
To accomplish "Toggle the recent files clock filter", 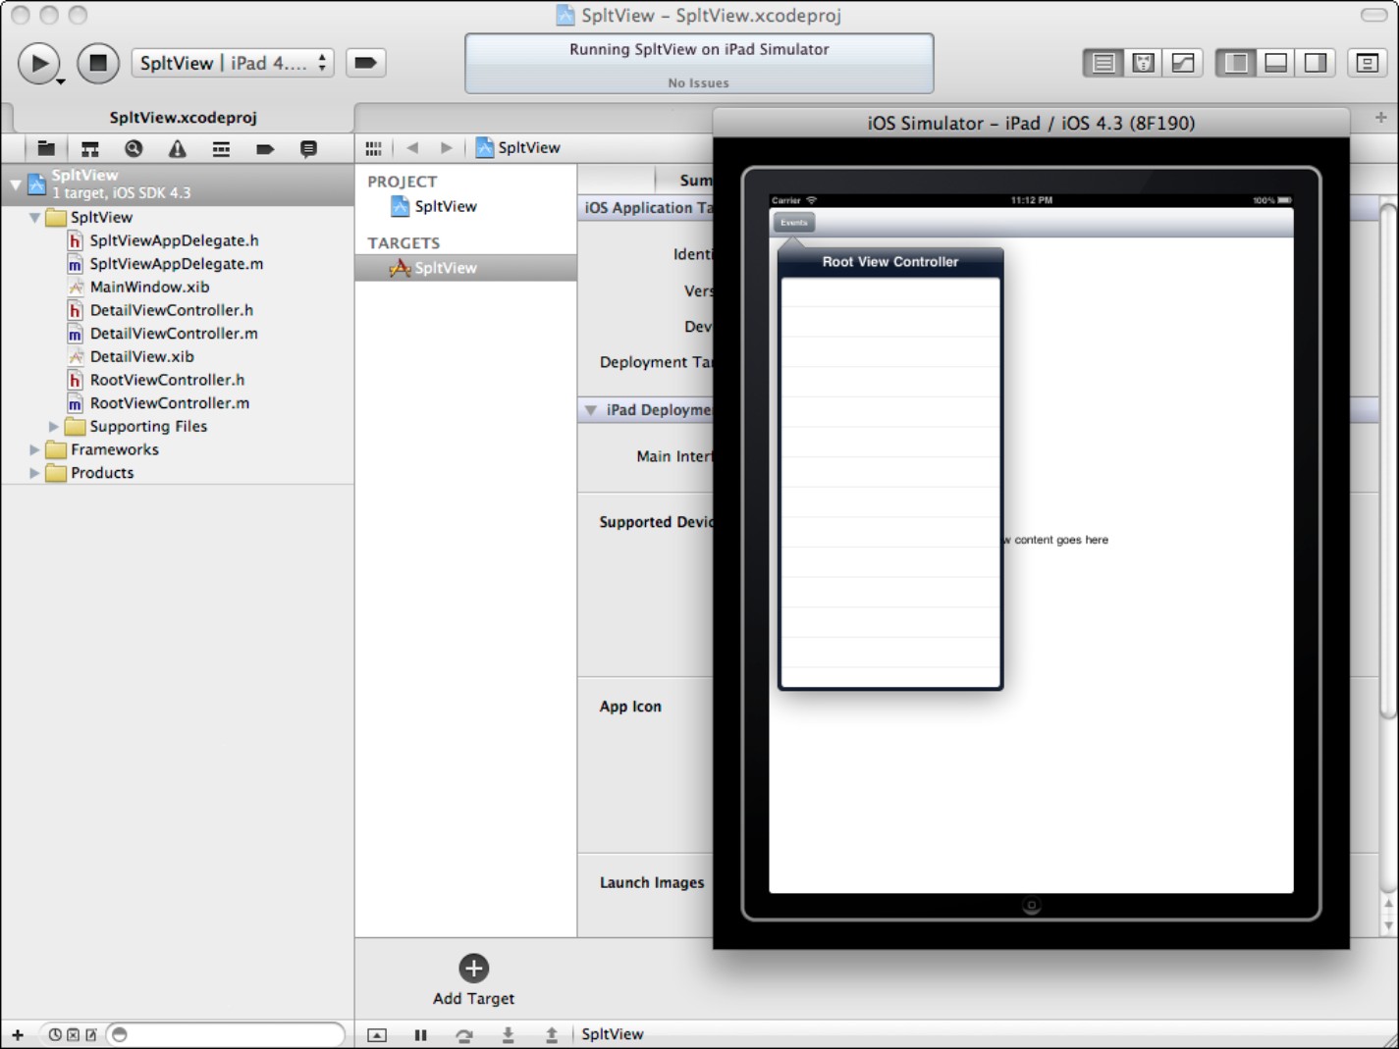I will (x=55, y=1034).
